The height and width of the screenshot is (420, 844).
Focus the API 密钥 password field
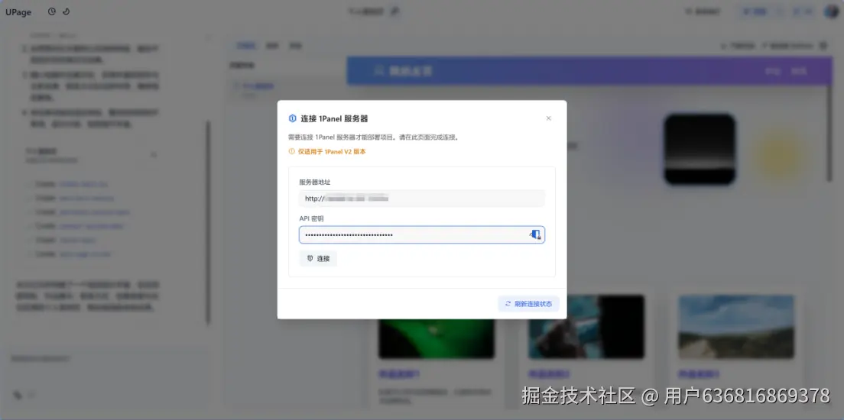click(x=422, y=235)
